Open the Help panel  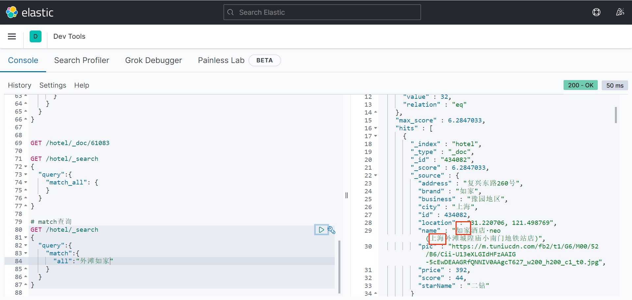tap(82, 85)
